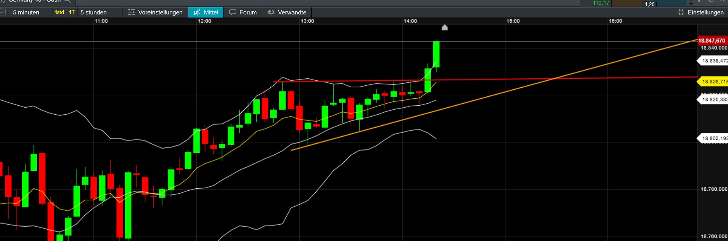728x241 pixels.
Task: Select the 1T timeframe shortcut
Action: (x=72, y=12)
